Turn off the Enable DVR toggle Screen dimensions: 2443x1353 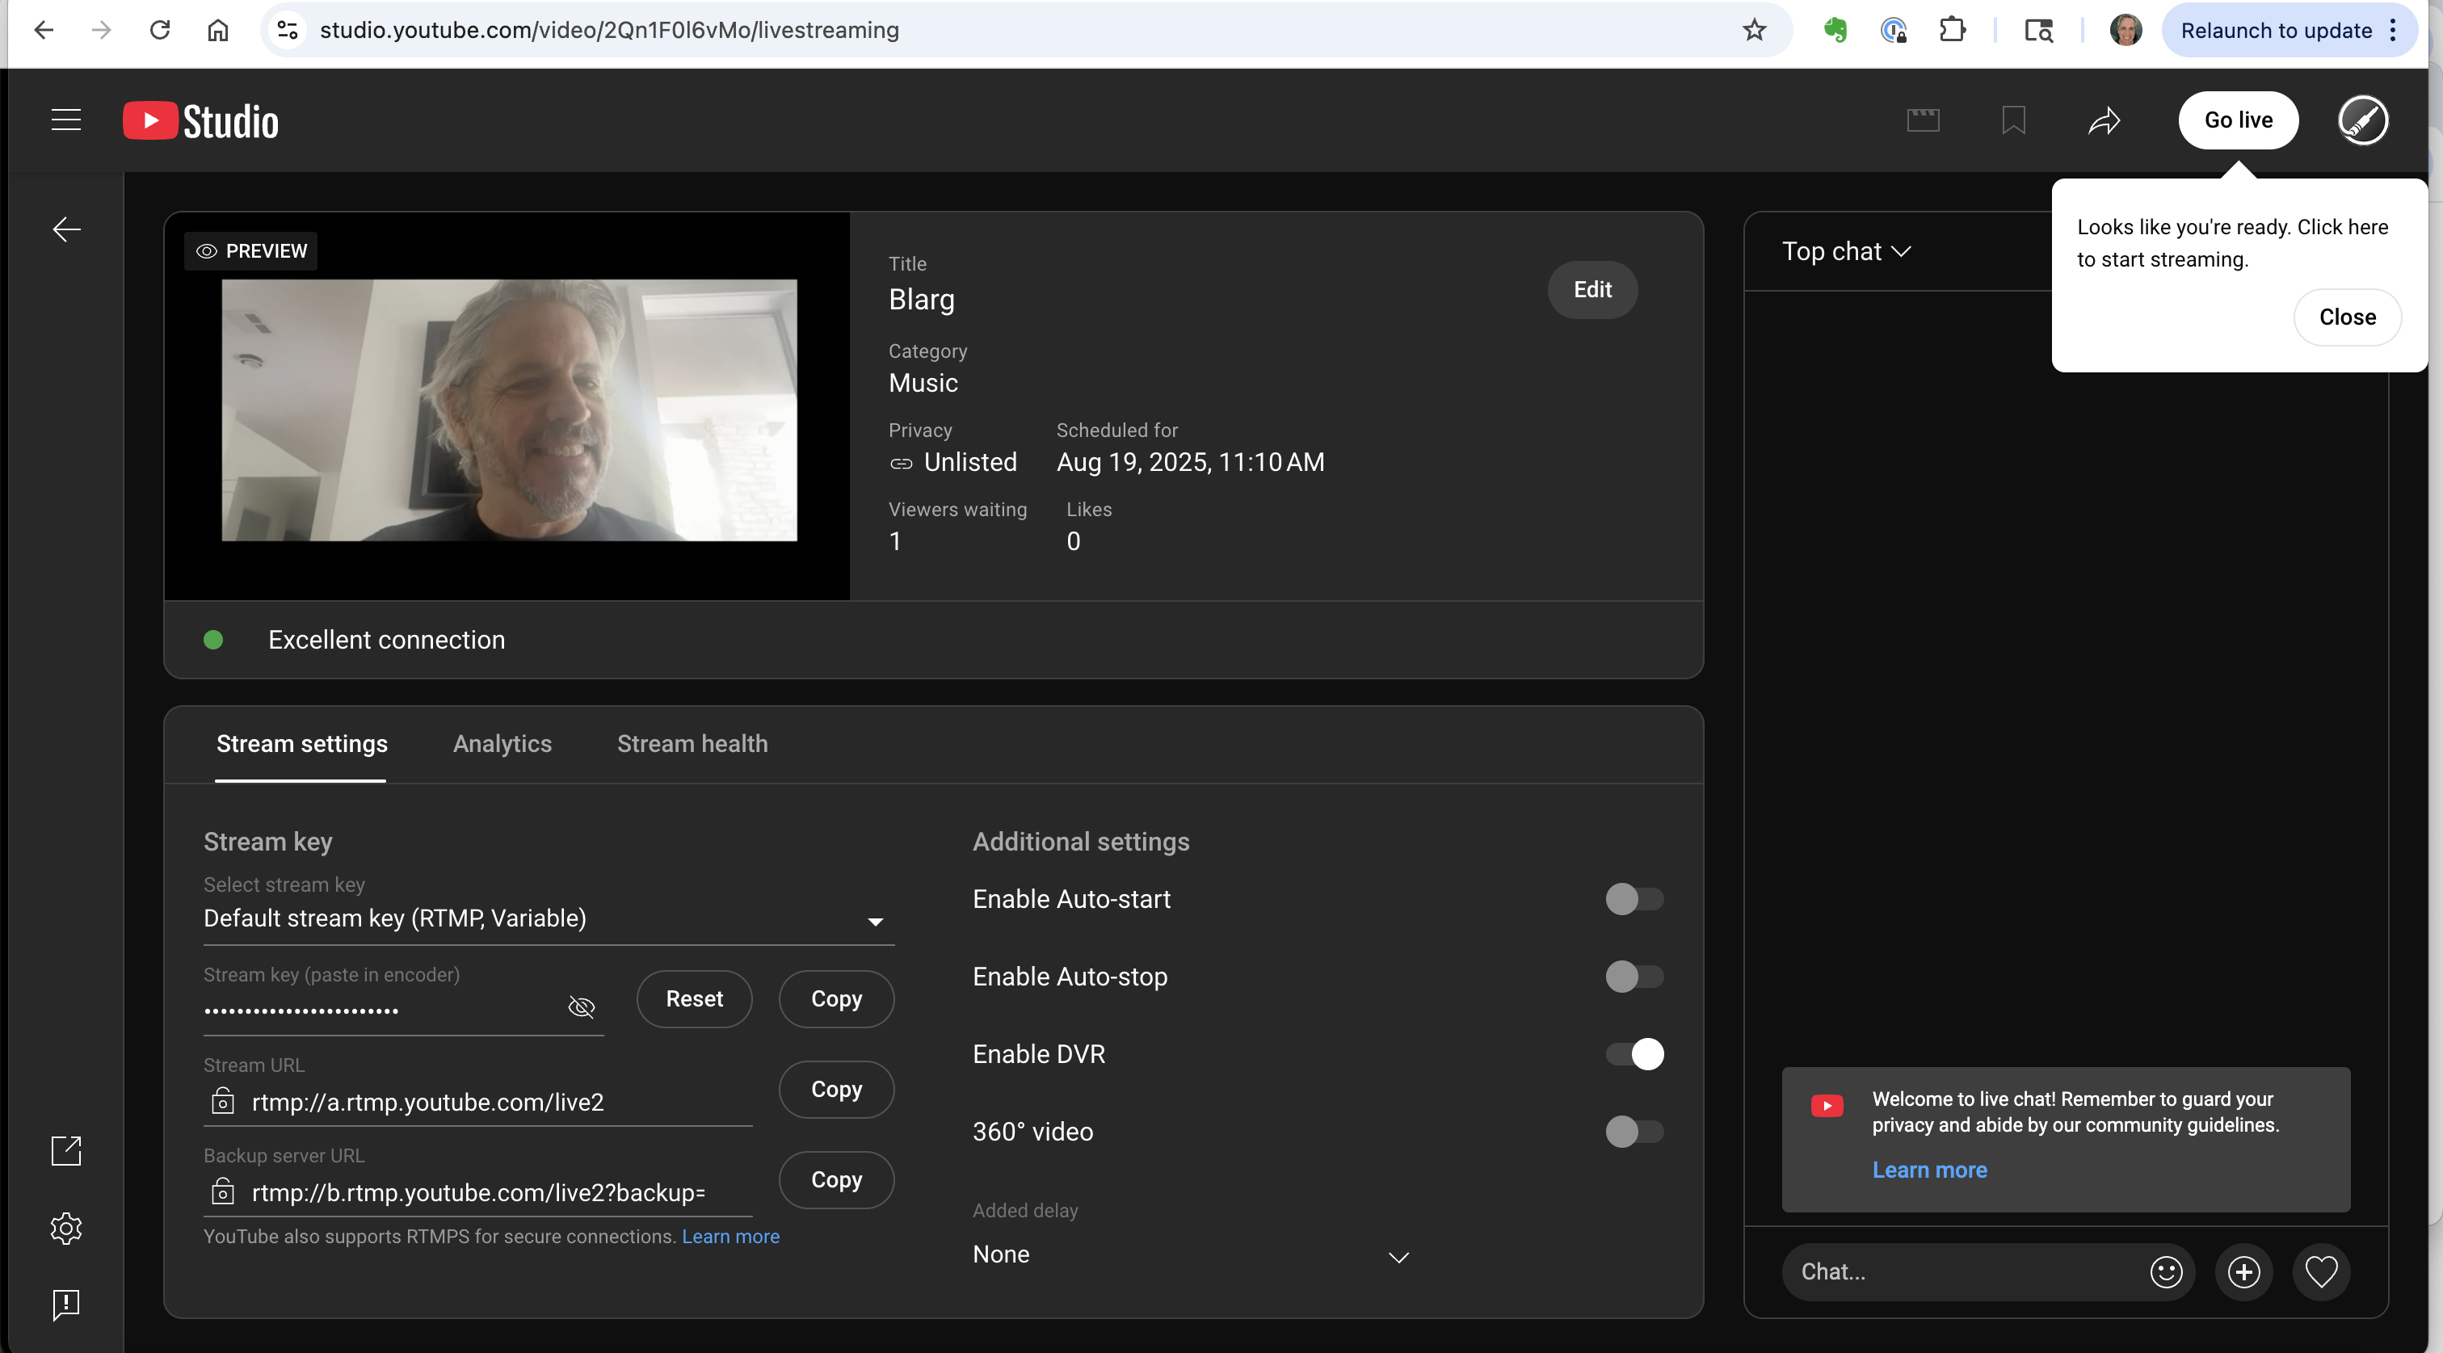[1633, 1054]
